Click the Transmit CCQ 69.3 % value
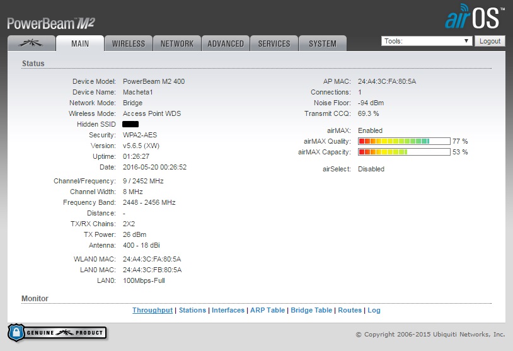This screenshot has height=351, width=513. (x=369, y=113)
